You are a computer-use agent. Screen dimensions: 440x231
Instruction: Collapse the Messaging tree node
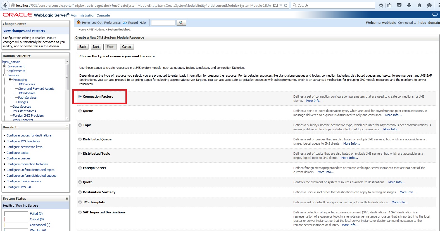pos(10,80)
